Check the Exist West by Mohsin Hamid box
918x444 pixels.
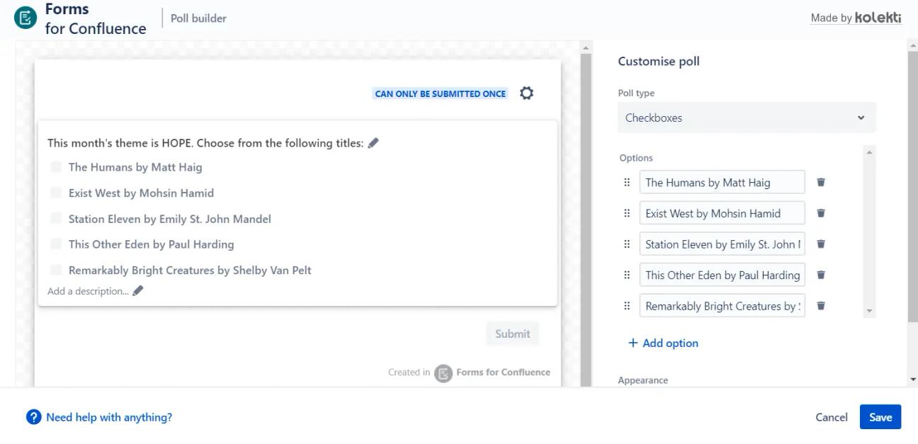(x=56, y=193)
